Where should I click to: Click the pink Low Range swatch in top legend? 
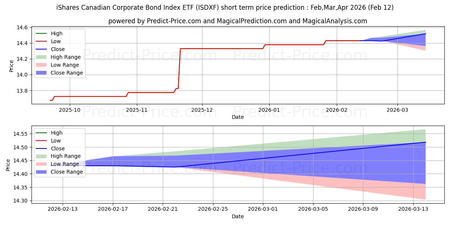click(42, 65)
